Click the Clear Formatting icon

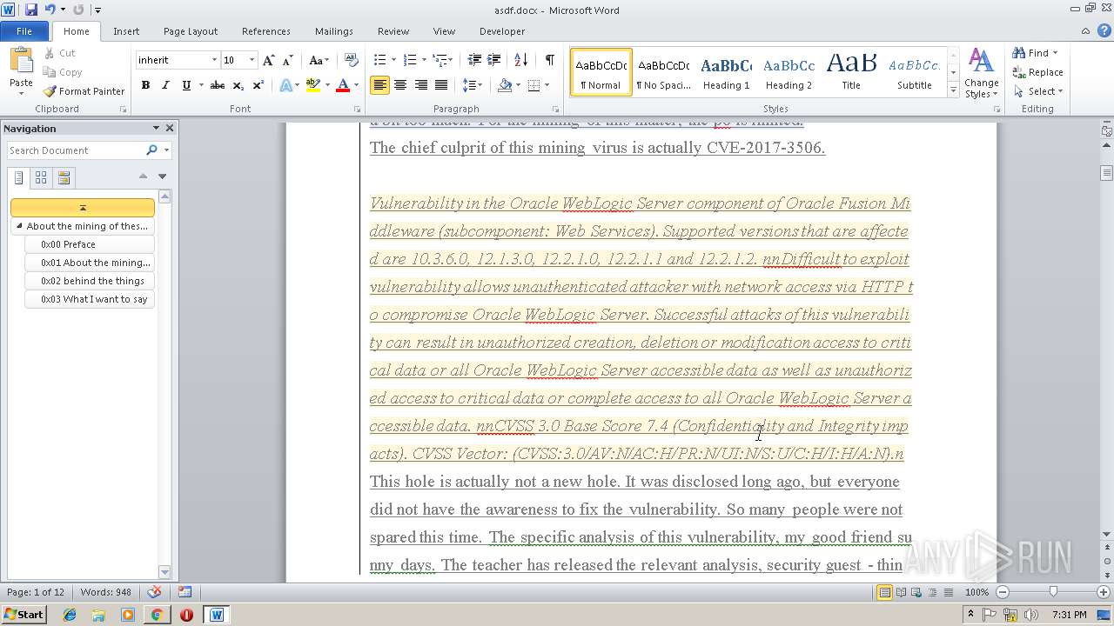(x=352, y=60)
